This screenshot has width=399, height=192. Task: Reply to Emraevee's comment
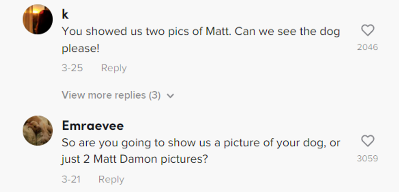[x=111, y=179]
